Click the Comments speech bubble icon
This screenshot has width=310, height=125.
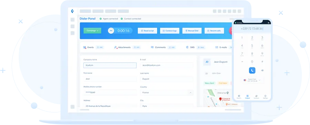[152, 48]
